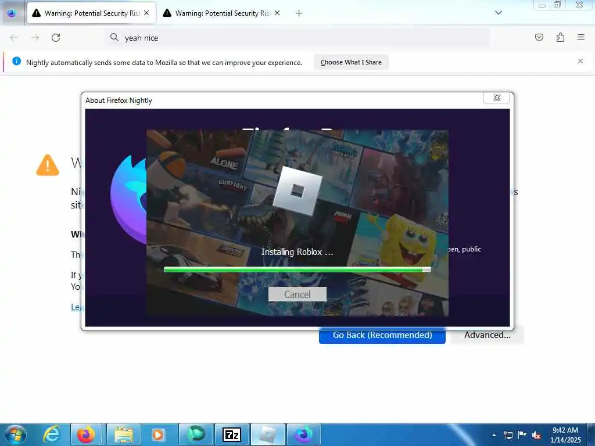The height and width of the screenshot is (446, 595).
Task: Open Windows Media Player from taskbar
Action: [158, 434]
